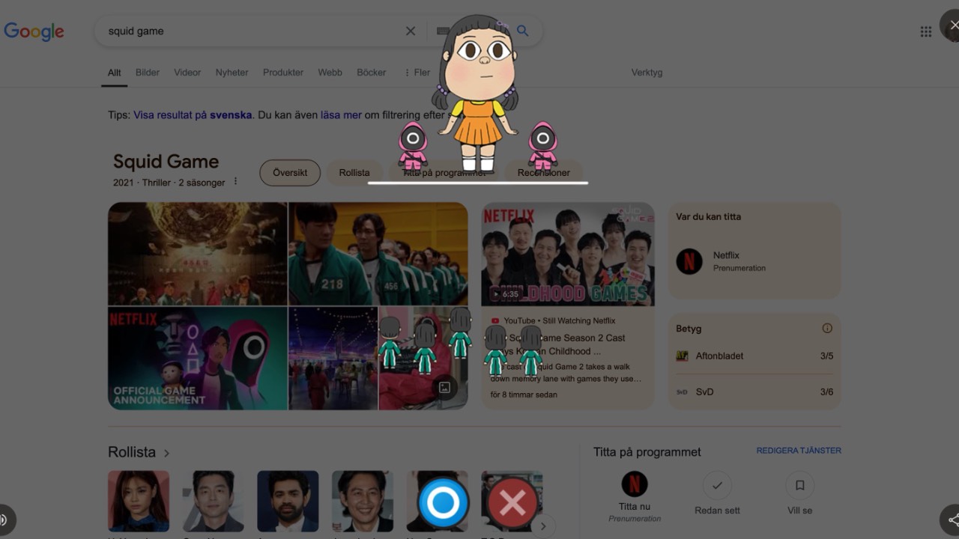Expand the Fler dropdown
959x539 pixels.
coord(417,72)
